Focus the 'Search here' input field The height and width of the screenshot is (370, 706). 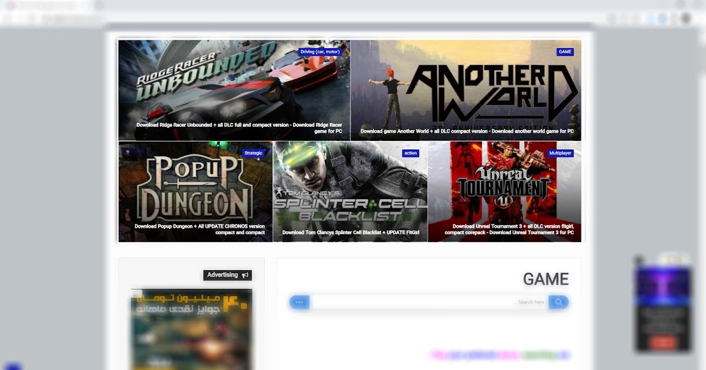click(x=429, y=302)
